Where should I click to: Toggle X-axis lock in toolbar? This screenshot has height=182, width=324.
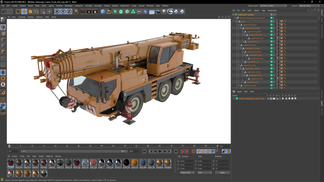point(57,11)
